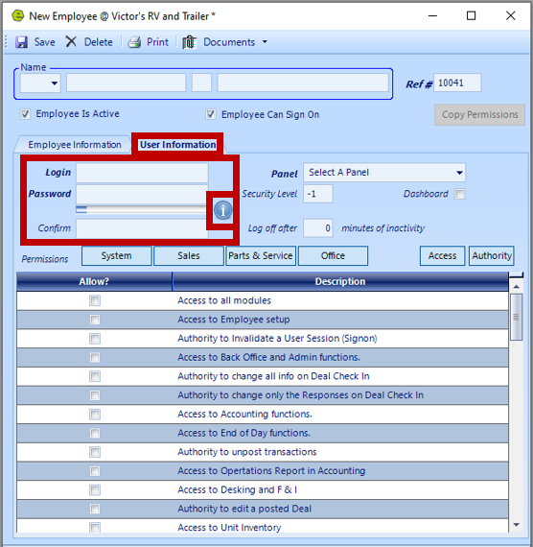Click the Parts & Service permissions button

click(261, 255)
